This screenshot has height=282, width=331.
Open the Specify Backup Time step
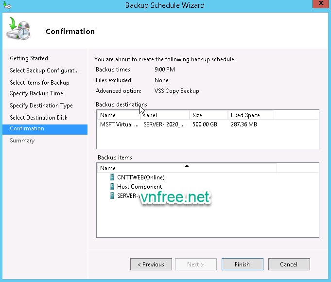[36, 93]
